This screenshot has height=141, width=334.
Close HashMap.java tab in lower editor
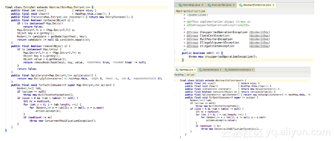point(195,70)
